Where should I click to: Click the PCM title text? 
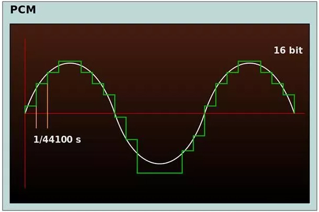[x=23, y=10]
